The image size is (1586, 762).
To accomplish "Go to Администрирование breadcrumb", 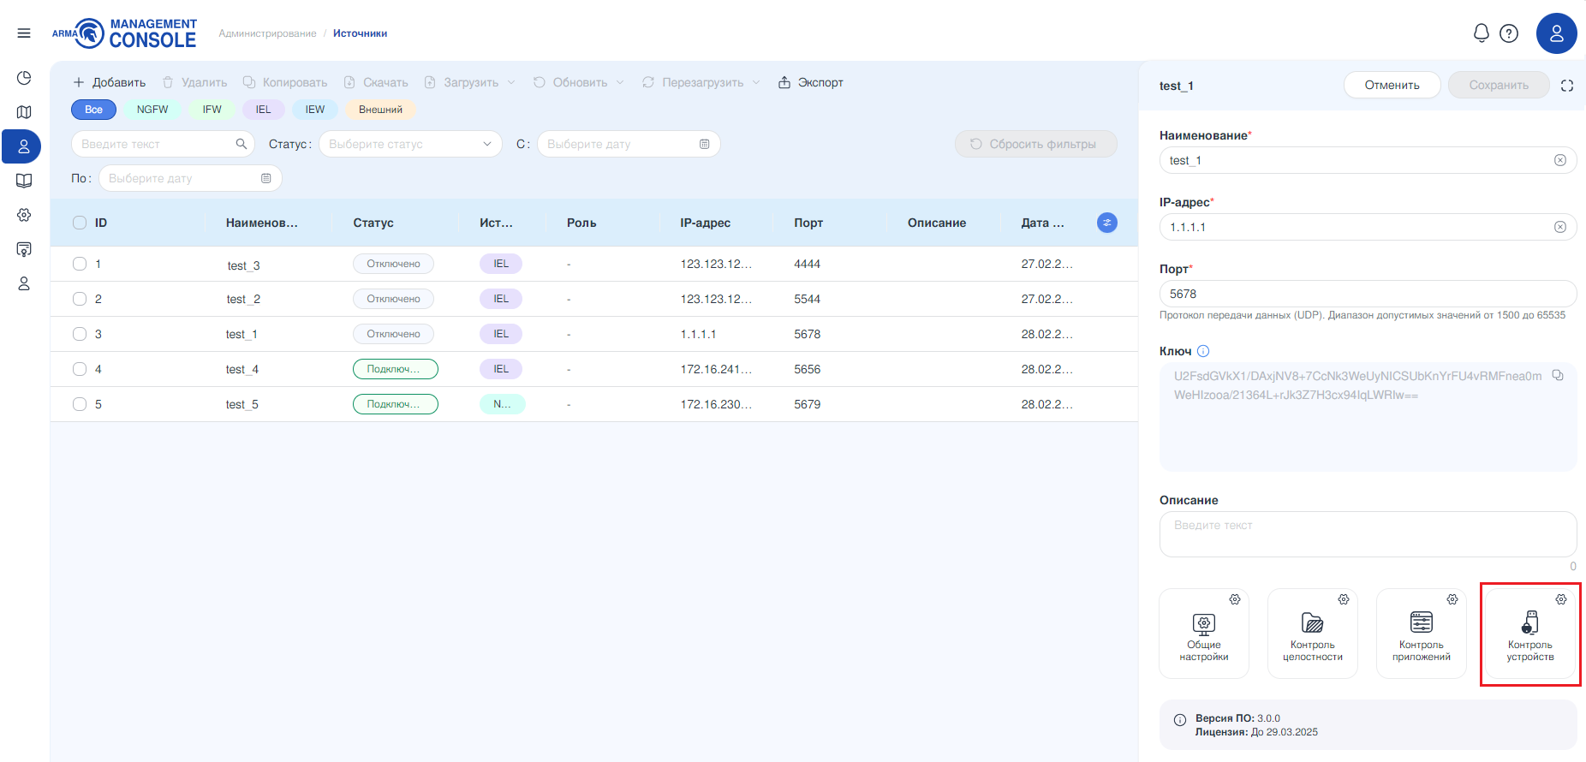I will click(x=267, y=33).
